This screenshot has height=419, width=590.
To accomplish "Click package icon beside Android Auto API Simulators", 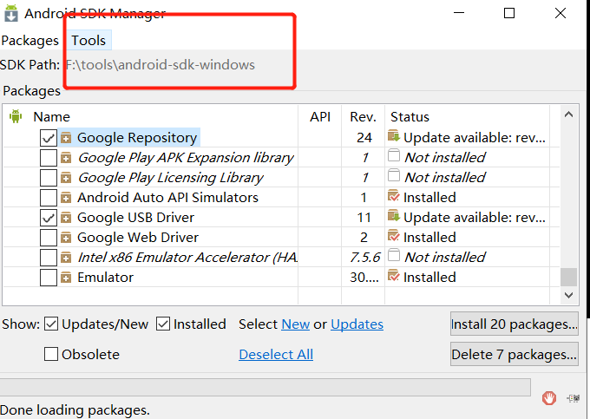I will point(66,198).
